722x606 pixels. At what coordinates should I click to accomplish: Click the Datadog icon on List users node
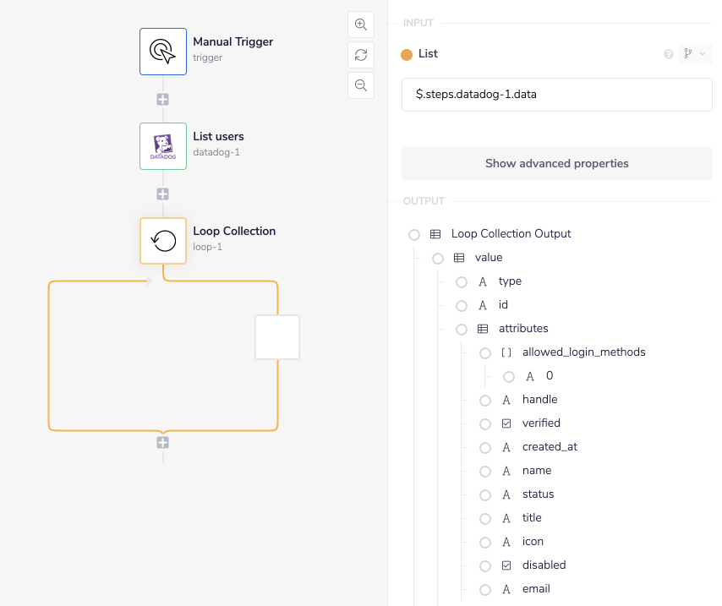tap(162, 145)
